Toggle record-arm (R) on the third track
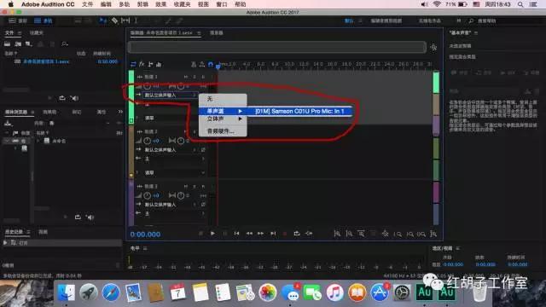This screenshot has height=307, width=546. (203, 186)
